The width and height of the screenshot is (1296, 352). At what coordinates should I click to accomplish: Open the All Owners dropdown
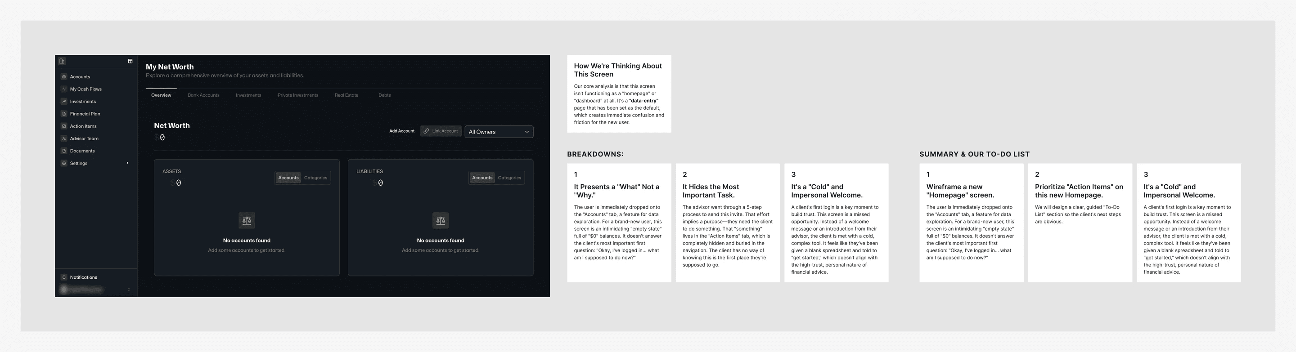tap(499, 132)
